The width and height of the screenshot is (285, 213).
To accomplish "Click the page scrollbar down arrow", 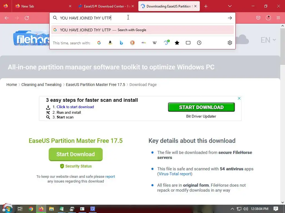I will [282, 202].
